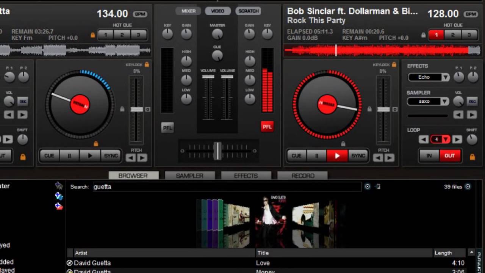This screenshot has height=273, width=485.
Task: Play the left deck
Action: click(90, 156)
